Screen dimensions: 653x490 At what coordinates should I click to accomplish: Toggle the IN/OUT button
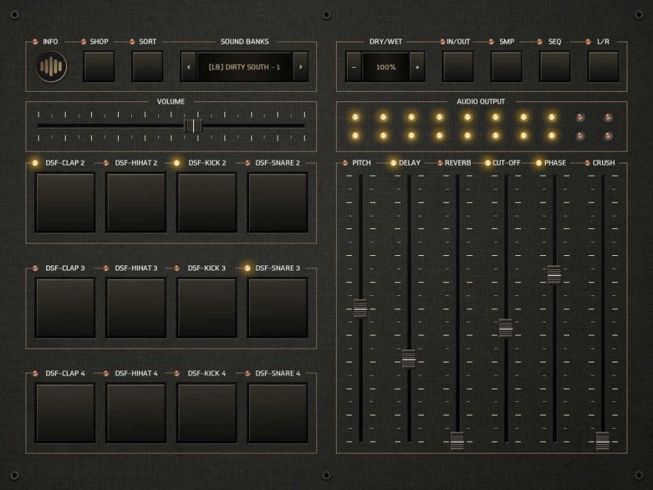coord(458,66)
